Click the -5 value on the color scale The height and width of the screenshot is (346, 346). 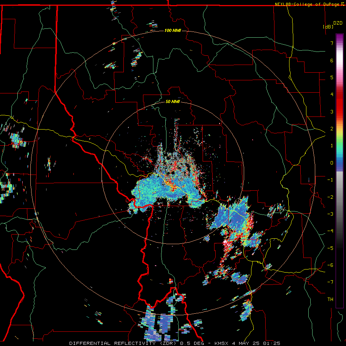pos(330,248)
